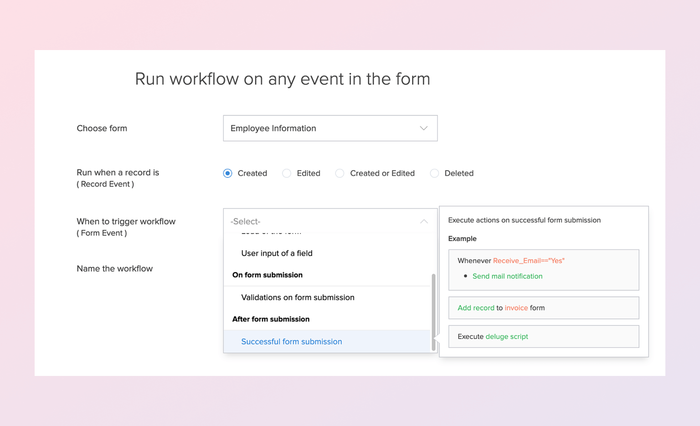
Task: Click the 'After form submission' group header
Action: click(271, 319)
